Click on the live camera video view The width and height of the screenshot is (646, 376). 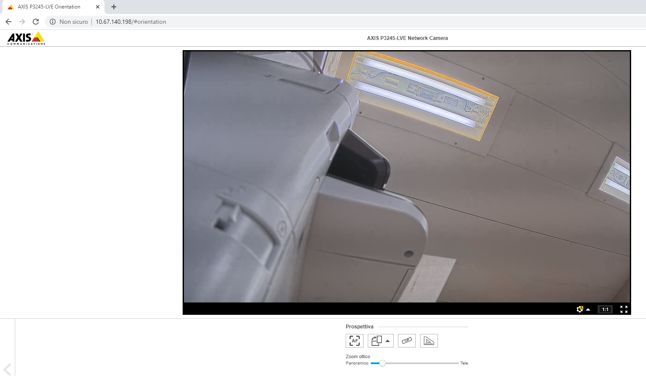(x=407, y=177)
